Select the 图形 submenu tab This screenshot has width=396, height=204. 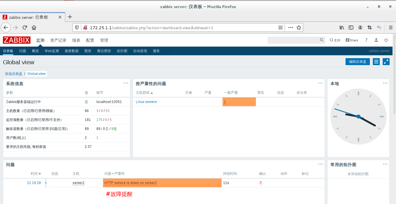(88, 51)
